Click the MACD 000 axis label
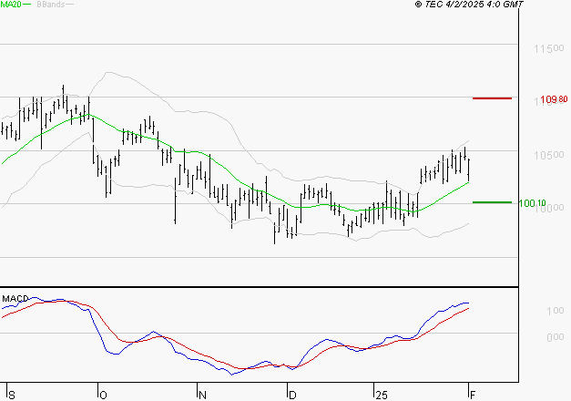Image resolution: width=571 pixels, height=401 pixels. (555, 337)
